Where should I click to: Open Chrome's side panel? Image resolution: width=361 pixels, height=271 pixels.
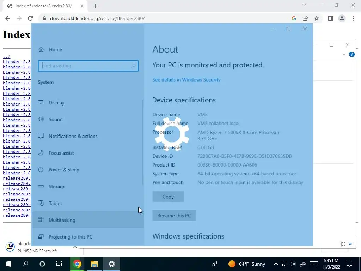pyautogui.click(x=331, y=18)
